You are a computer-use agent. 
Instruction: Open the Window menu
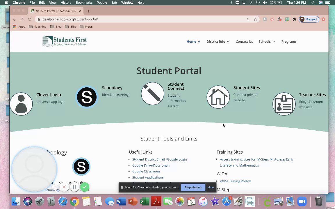point(127,3)
